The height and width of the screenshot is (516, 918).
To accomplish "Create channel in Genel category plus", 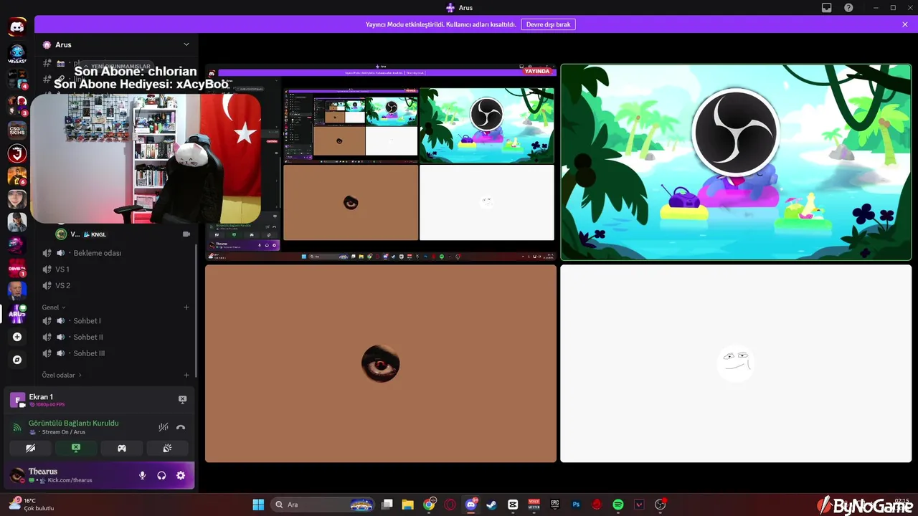I will [x=186, y=307].
